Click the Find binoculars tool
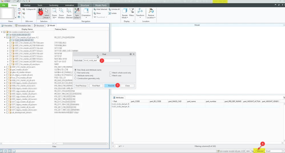This screenshot has width=285, height=153. click(x=40, y=13)
